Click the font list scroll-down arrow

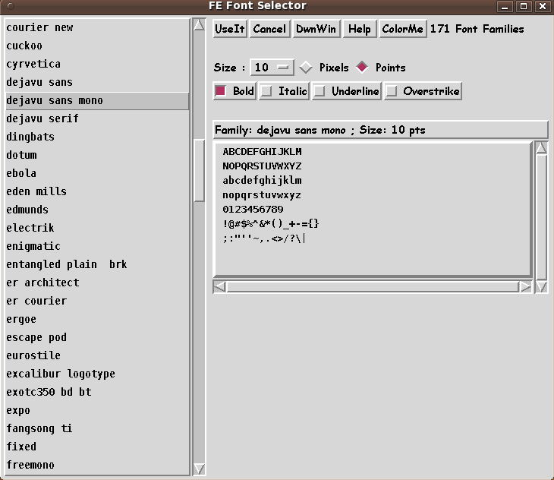click(200, 469)
